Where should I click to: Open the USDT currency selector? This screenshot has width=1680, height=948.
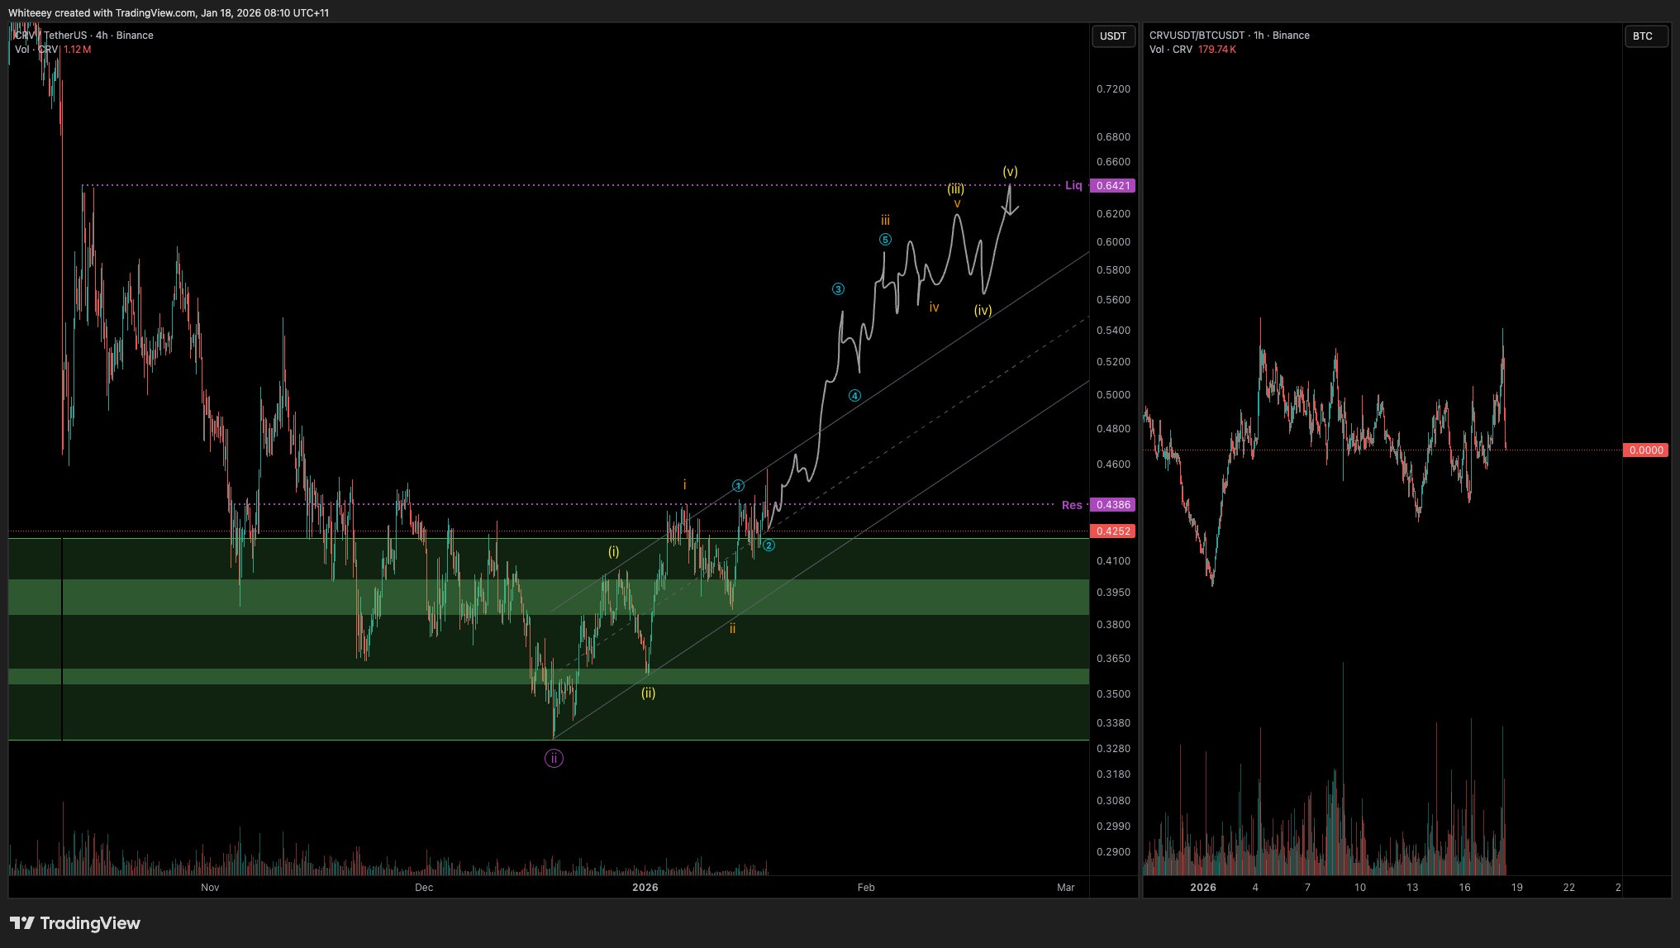click(x=1112, y=36)
